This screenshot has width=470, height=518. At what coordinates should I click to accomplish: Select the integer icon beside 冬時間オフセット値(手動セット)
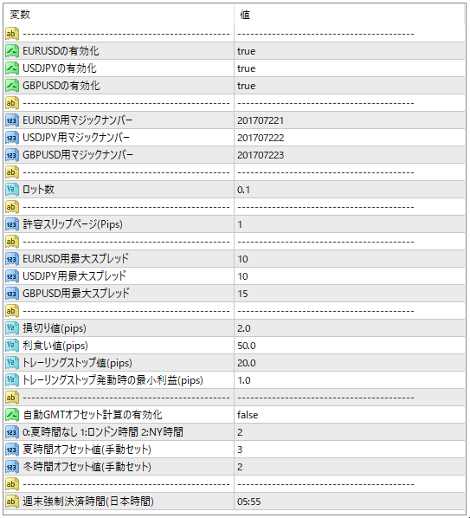(12, 467)
